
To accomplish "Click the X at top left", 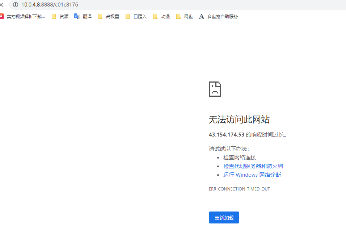I will 2,5.
